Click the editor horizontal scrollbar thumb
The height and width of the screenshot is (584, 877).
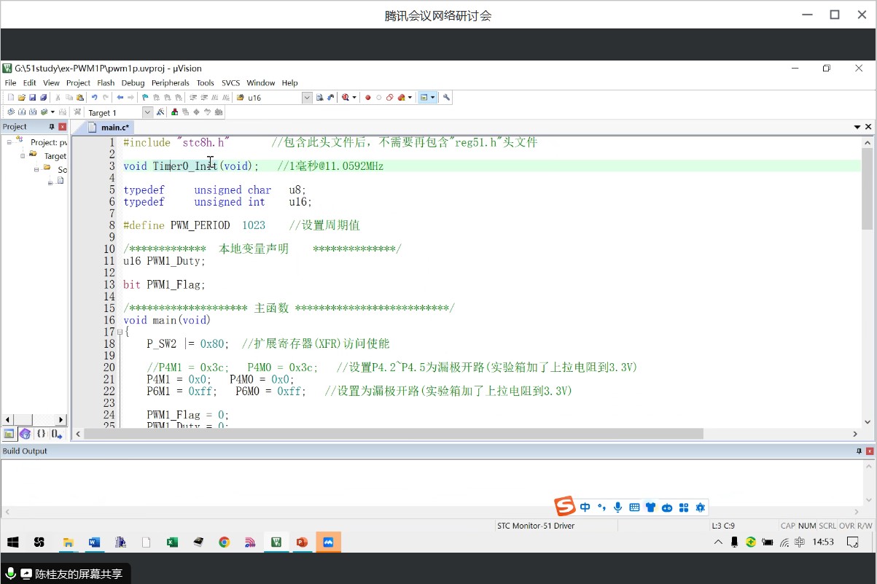(394, 434)
